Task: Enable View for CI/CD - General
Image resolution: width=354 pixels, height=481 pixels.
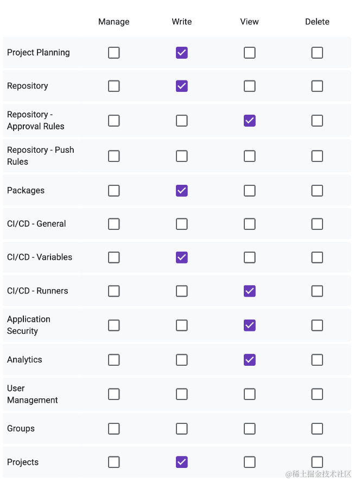Action: click(250, 224)
